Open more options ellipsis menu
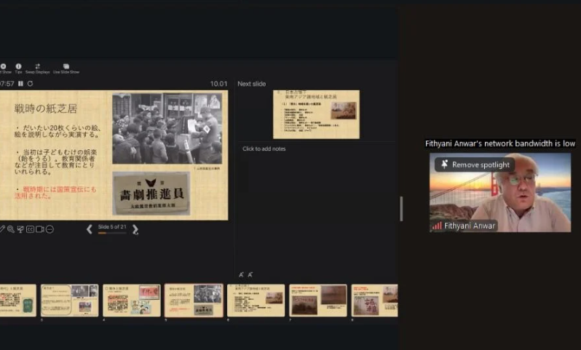Image resolution: width=581 pixels, height=350 pixels. pos(50,229)
